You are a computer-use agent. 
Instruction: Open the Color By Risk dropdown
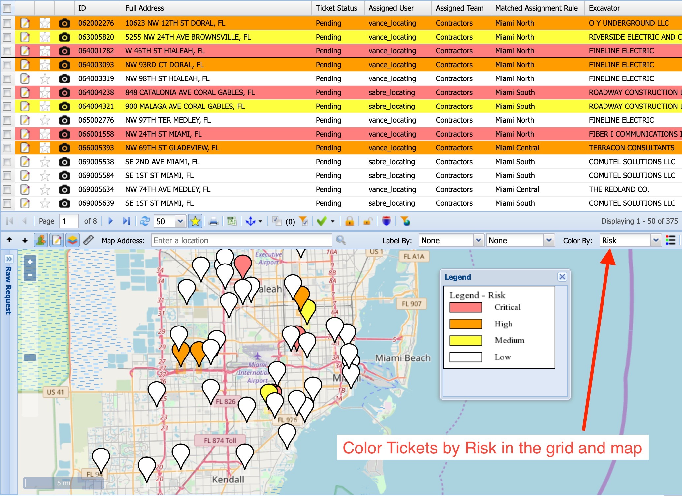tap(656, 240)
